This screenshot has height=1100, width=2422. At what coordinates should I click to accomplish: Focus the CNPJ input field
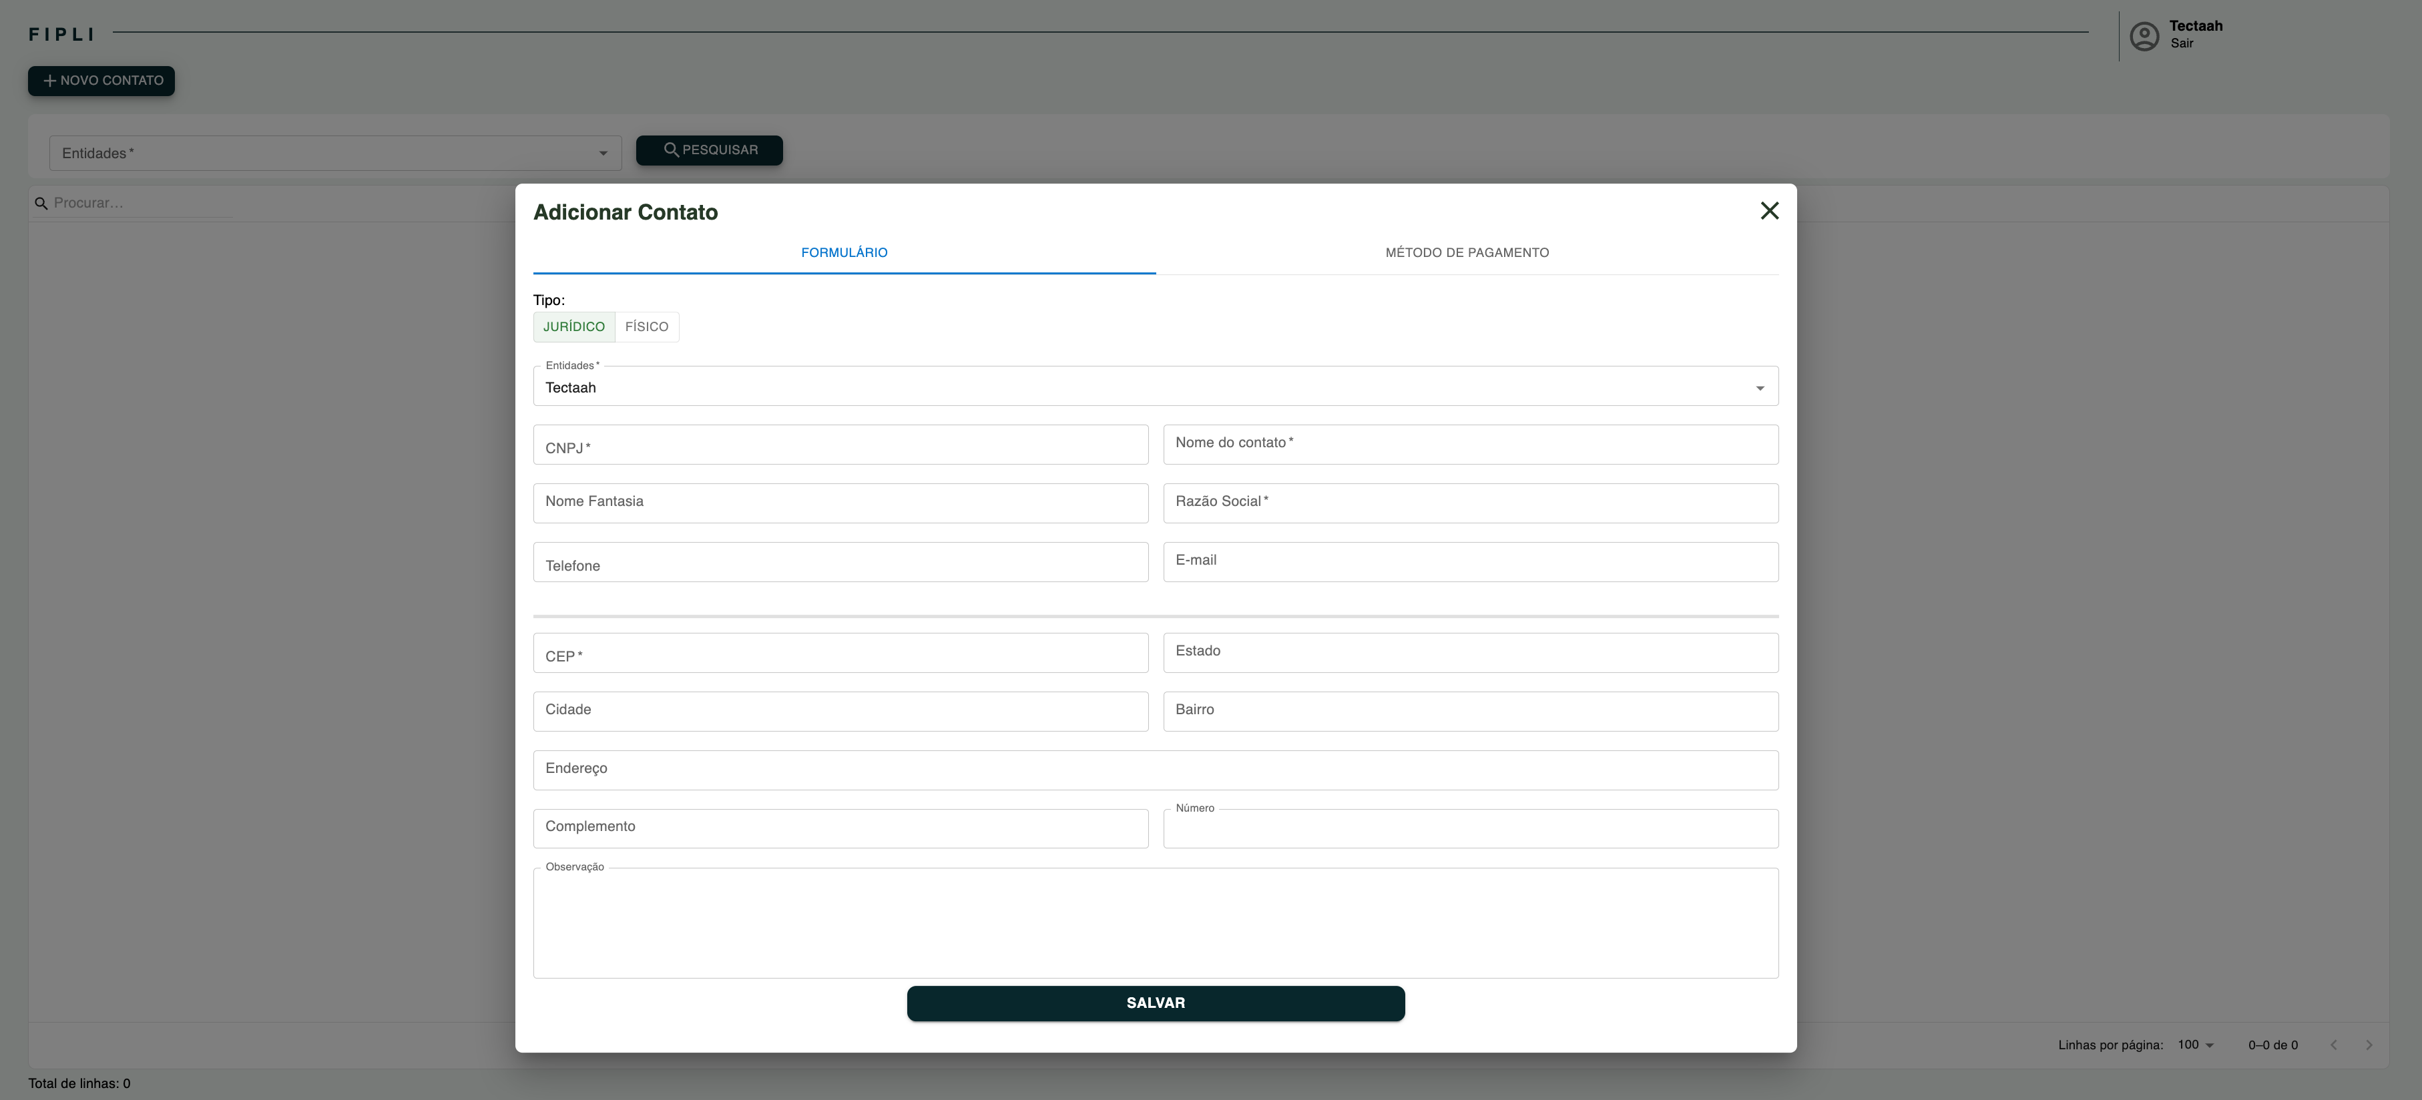point(840,446)
